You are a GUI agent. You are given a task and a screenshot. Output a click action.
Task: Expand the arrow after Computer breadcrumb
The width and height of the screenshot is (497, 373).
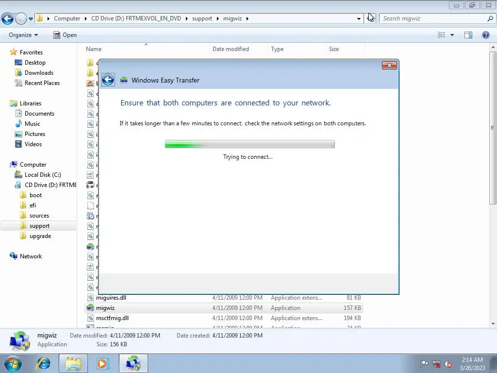[85, 18]
